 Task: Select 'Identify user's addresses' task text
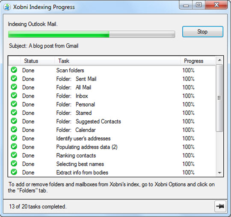(x=83, y=139)
